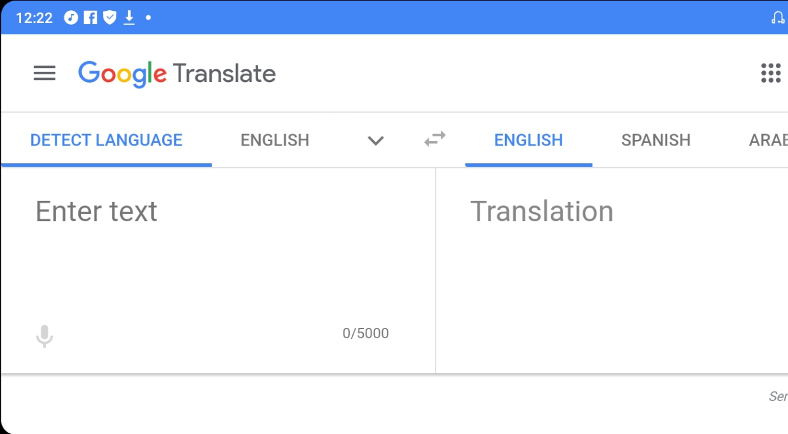Start voice input with the microphone
This screenshot has height=434, width=788.
(x=45, y=336)
